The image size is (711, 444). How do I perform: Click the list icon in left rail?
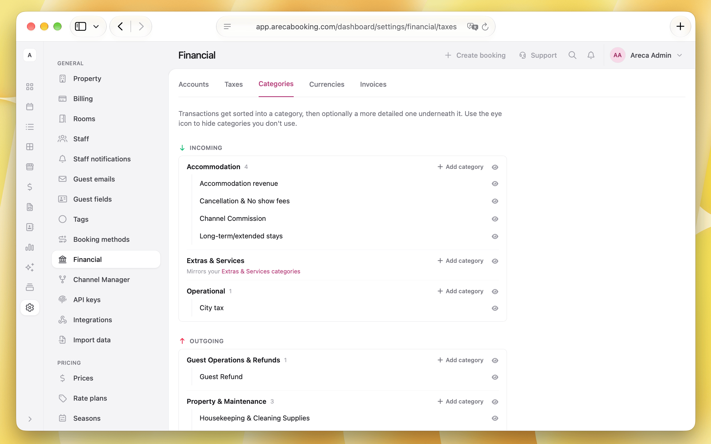coord(30,127)
